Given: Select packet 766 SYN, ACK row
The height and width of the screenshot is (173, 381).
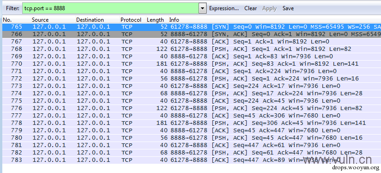Looking at the screenshot, I should point(192,34).
